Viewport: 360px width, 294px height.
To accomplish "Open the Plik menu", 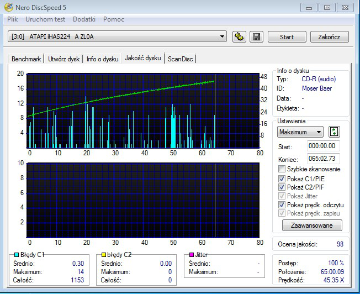I will pyautogui.click(x=12, y=19).
